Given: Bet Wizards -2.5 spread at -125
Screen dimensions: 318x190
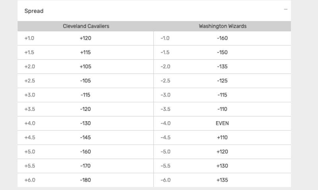Looking at the screenshot, I should (222, 81).
